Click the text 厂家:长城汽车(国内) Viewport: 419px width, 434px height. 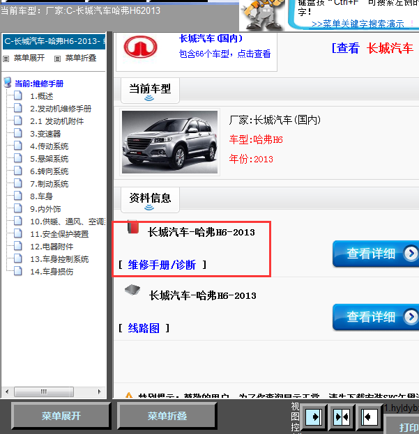coord(275,120)
